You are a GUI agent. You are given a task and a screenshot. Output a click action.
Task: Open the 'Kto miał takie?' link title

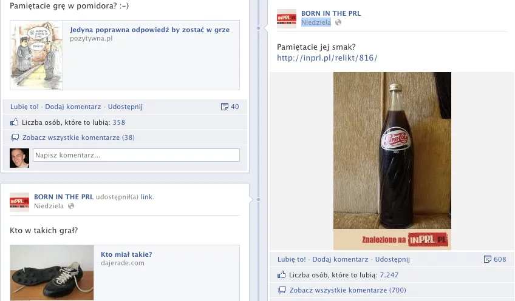pos(126,254)
